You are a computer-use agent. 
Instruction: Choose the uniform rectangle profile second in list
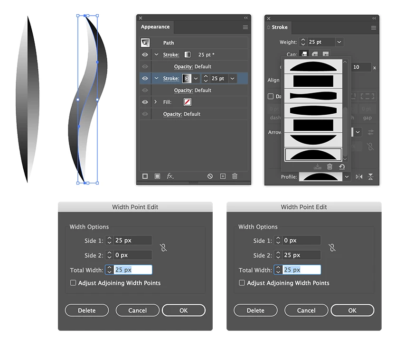click(313, 81)
